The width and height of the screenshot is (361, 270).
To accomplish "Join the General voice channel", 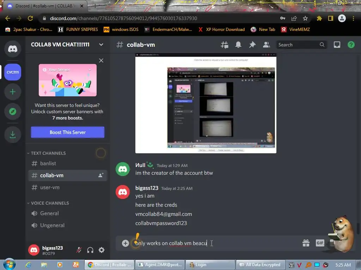I will (x=67, y=213).
